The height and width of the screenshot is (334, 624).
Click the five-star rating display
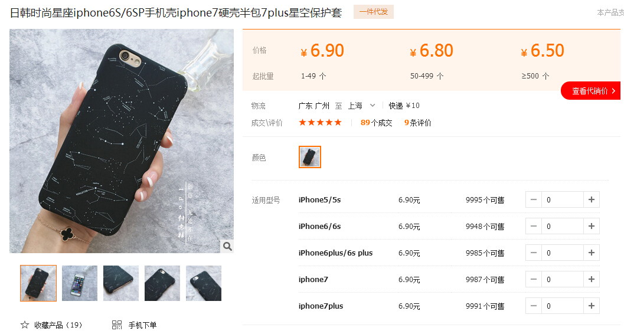click(320, 123)
